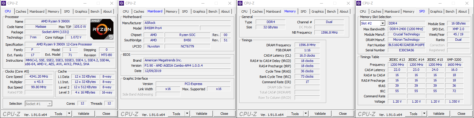Viewport: 474px width, 118px height.
Task: Click the memory Type value DDR4
Action: pyautogui.click(x=271, y=22)
